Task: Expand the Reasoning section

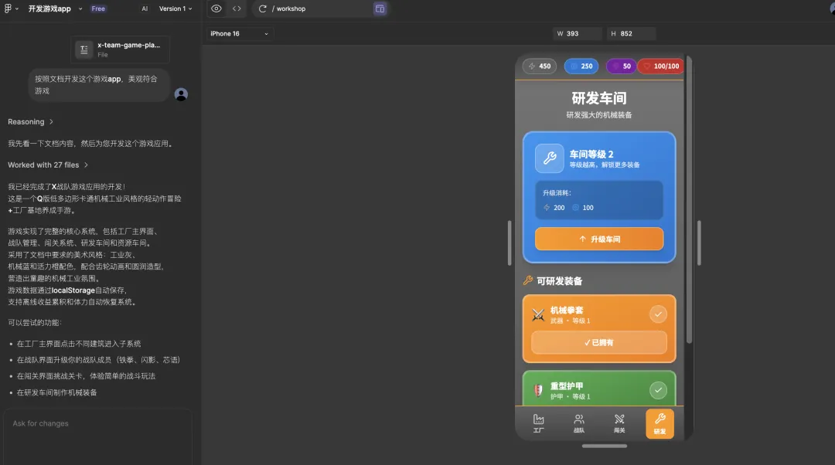Action: [x=28, y=121]
